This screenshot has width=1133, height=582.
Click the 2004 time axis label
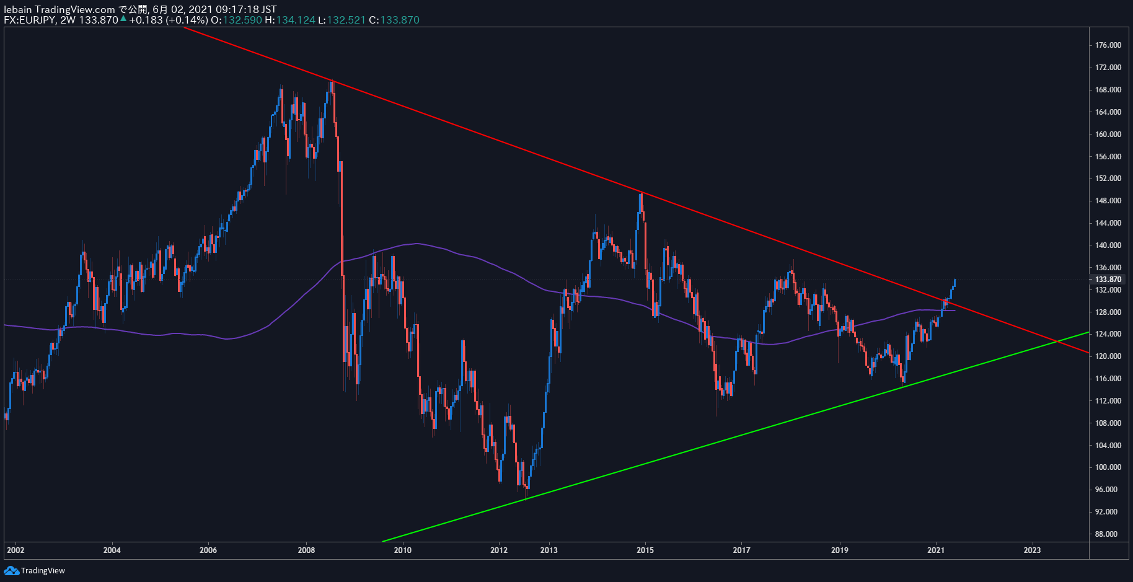pos(112,550)
